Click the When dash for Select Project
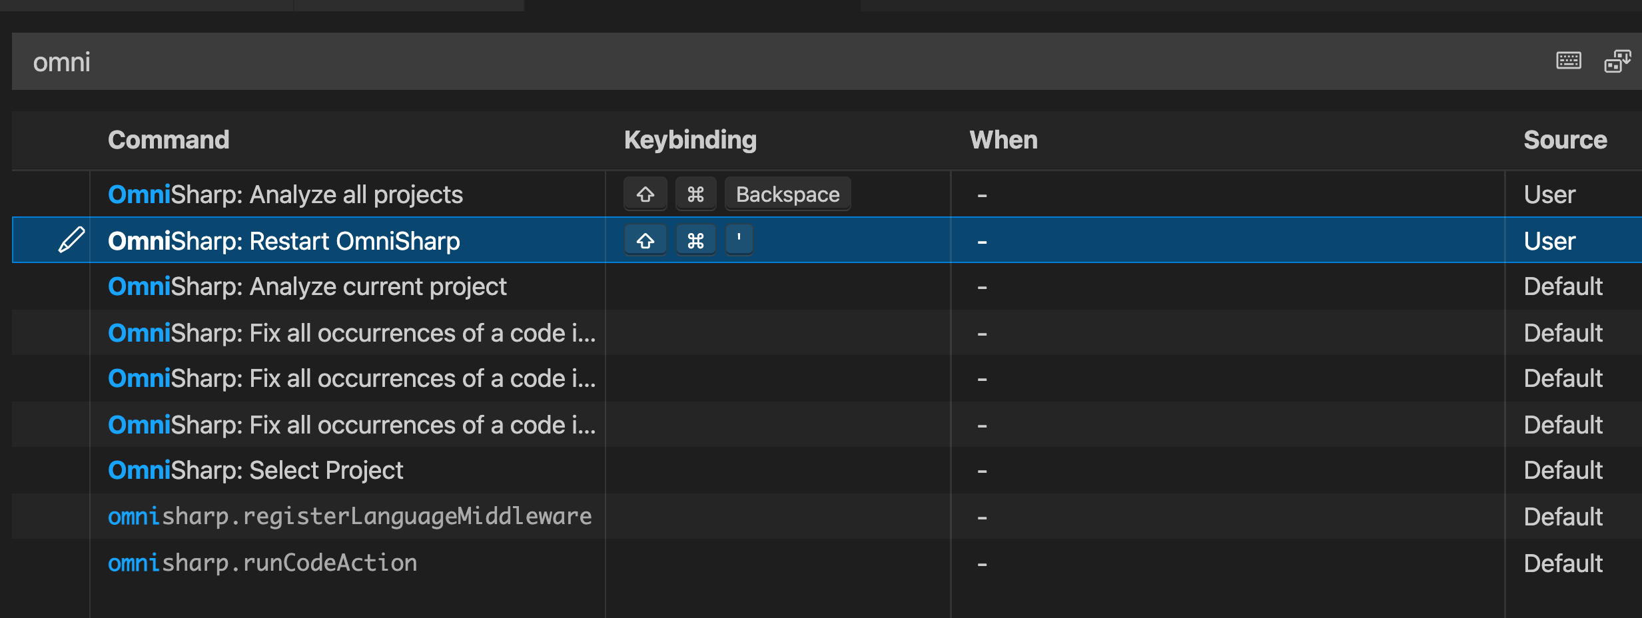The width and height of the screenshot is (1642, 618). (x=982, y=471)
